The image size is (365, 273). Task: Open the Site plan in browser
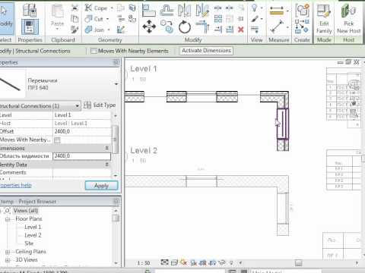29,243
